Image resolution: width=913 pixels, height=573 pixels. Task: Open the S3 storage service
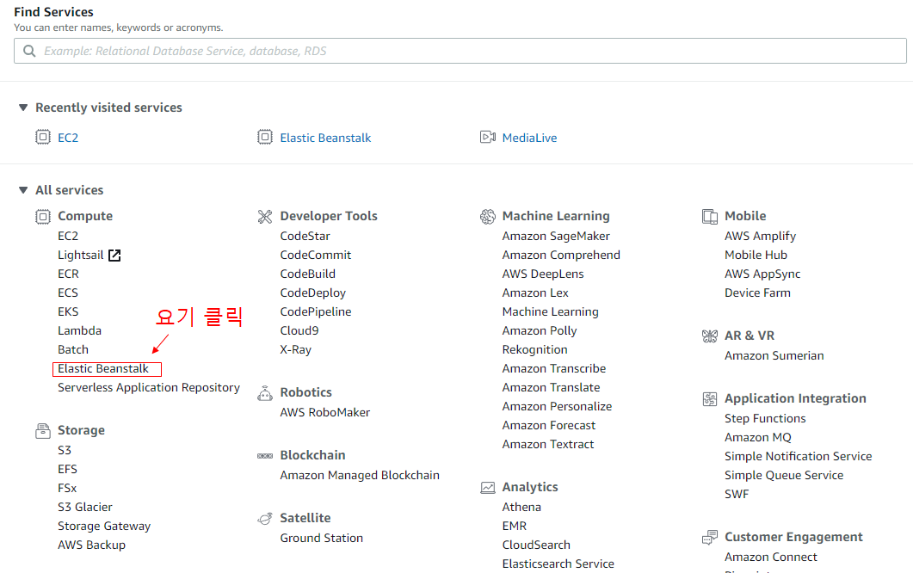click(x=64, y=450)
